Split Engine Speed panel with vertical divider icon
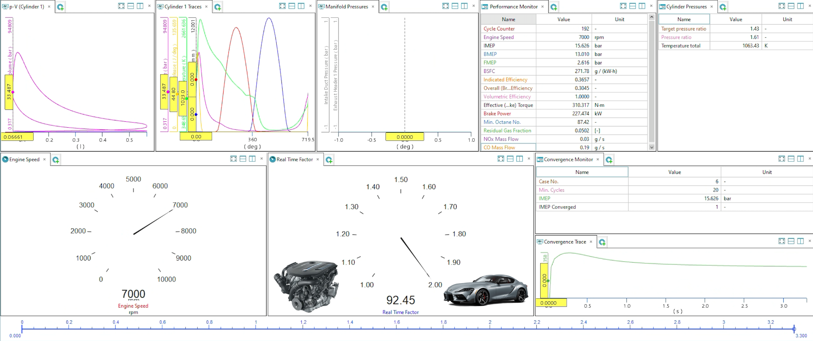Screen dimensions: 813x341 [x=252, y=159]
